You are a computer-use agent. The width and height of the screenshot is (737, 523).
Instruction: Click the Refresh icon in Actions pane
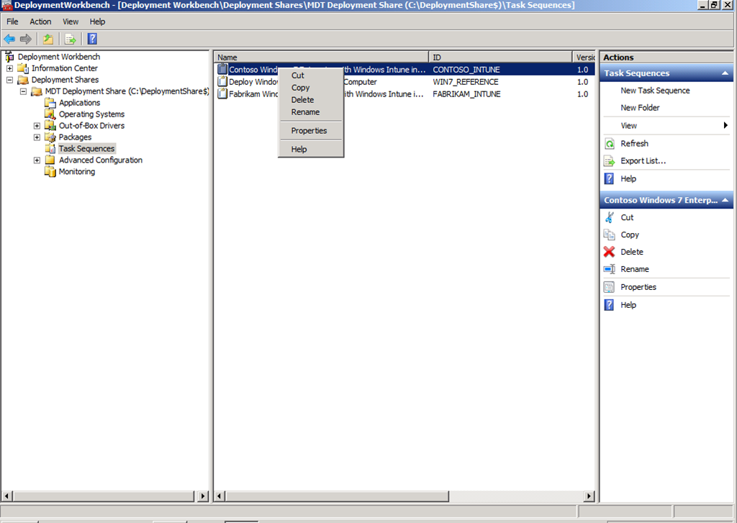[609, 144]
